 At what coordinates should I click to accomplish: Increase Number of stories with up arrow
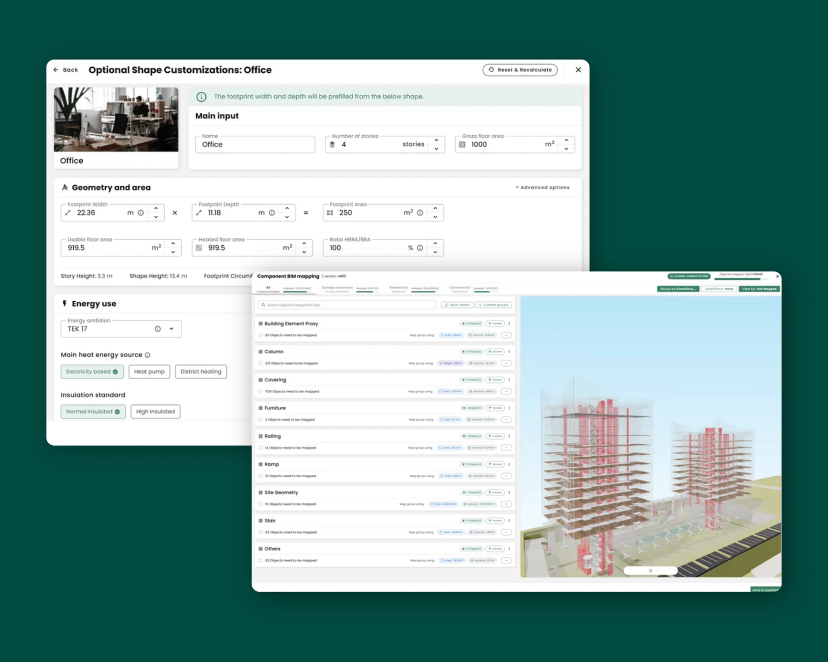pos(436,141)
